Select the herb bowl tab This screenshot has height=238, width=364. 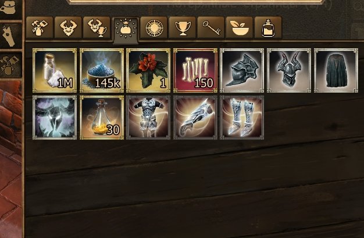240,28
